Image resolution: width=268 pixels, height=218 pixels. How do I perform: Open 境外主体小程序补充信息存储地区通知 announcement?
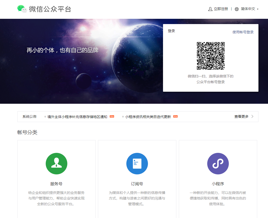(x=77, y=117)
